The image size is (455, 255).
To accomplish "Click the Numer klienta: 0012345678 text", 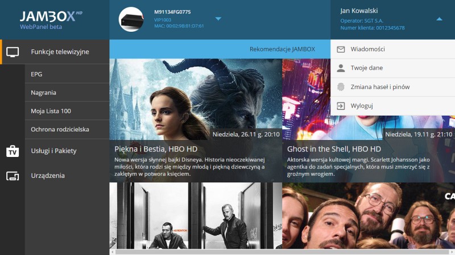I will tap(373, 28).
